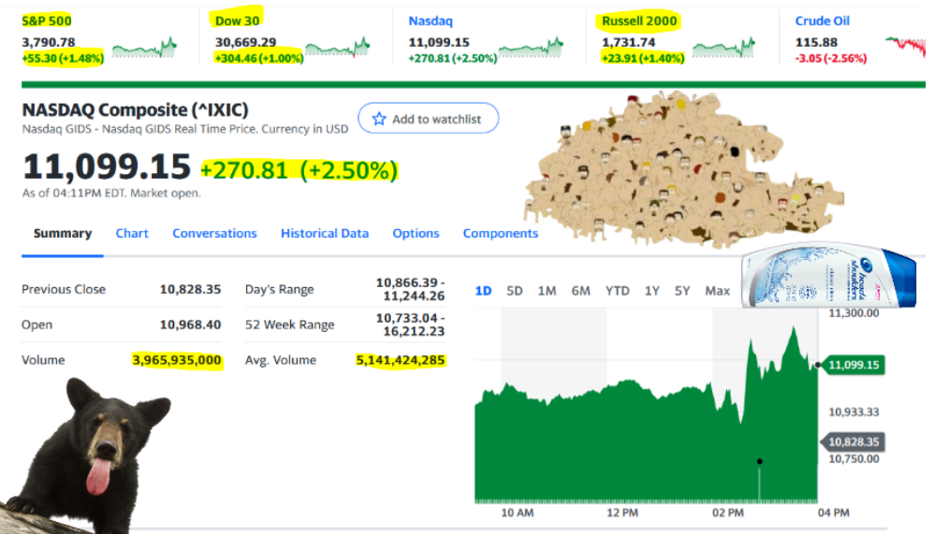The image size is (935, 534).
Task: Open the Conversations tab
Action: point(214,234)
